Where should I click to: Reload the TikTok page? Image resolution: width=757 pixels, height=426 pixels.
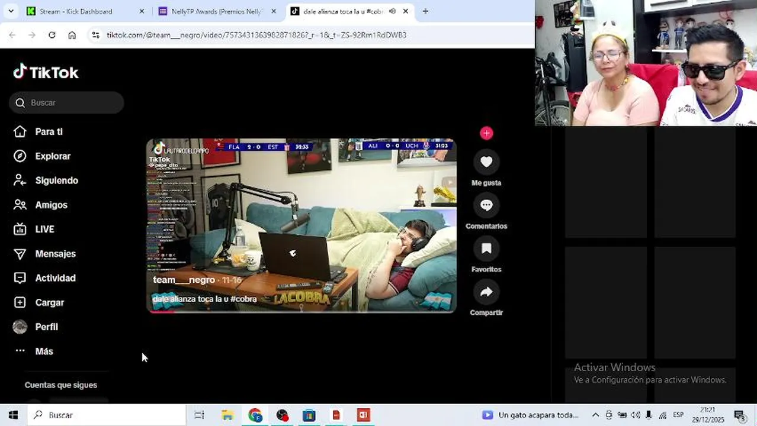pos(52,35)
